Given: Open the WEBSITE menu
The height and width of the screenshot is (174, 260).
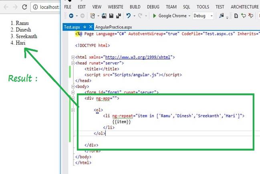Looking at the screenshot, I should point(115,7).
